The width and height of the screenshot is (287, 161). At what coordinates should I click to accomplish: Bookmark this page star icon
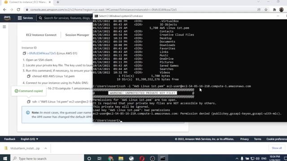coord(266,10)
